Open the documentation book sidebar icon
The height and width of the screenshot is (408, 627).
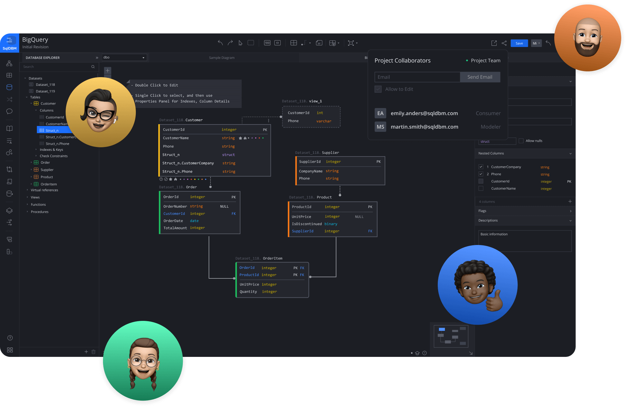9,129
